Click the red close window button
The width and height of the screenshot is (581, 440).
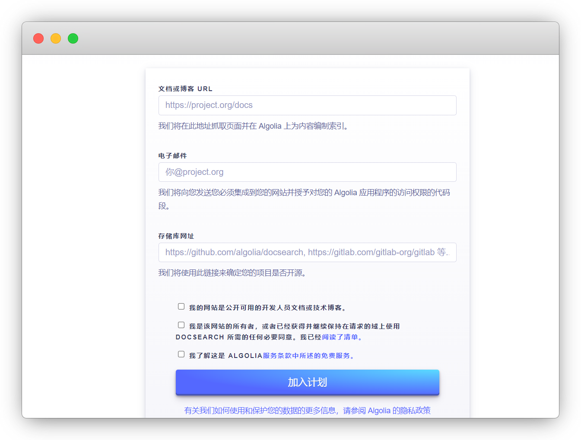pyautogui.click(x=38, y=38)
